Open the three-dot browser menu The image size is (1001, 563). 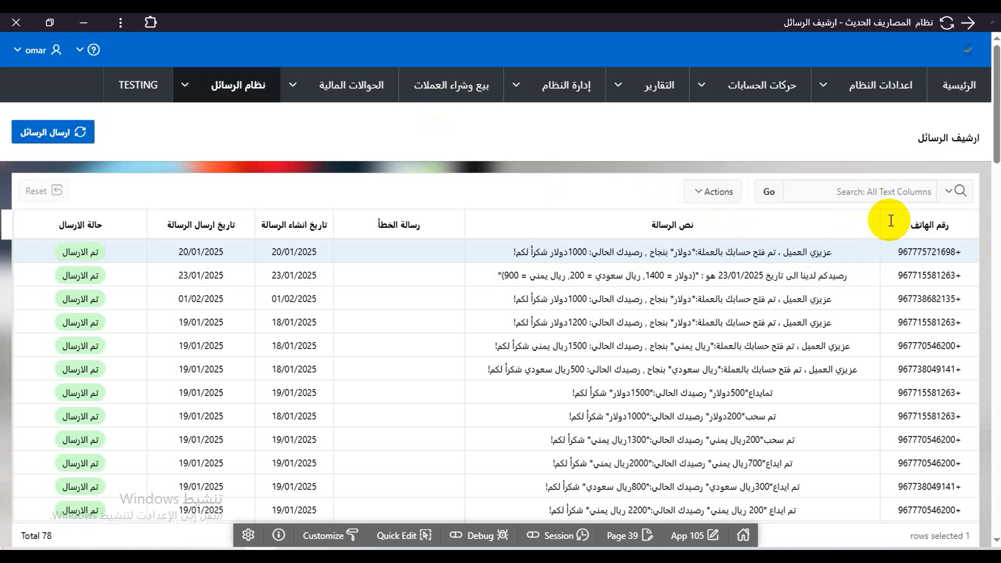pyautogui.click(x=120, y=22)
